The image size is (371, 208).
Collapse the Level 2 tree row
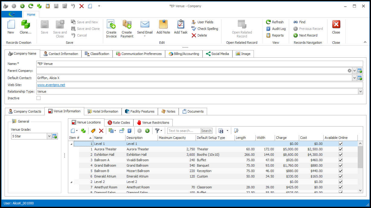[x=72, y=182]
